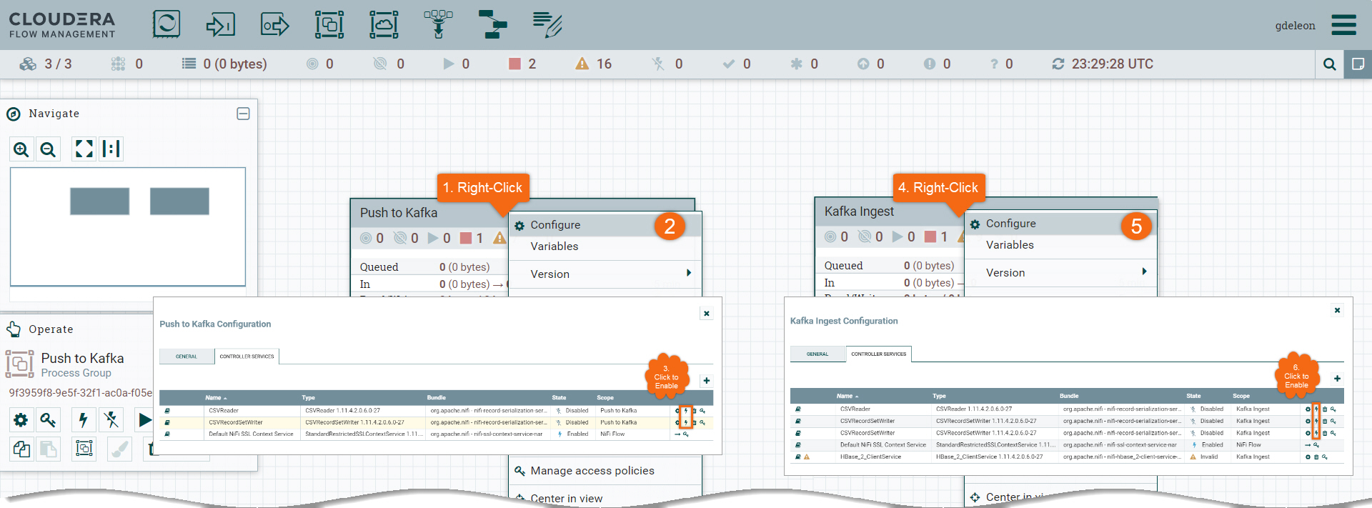Configure HBase_2_ClientService row gear

(x=1308, y=457)
